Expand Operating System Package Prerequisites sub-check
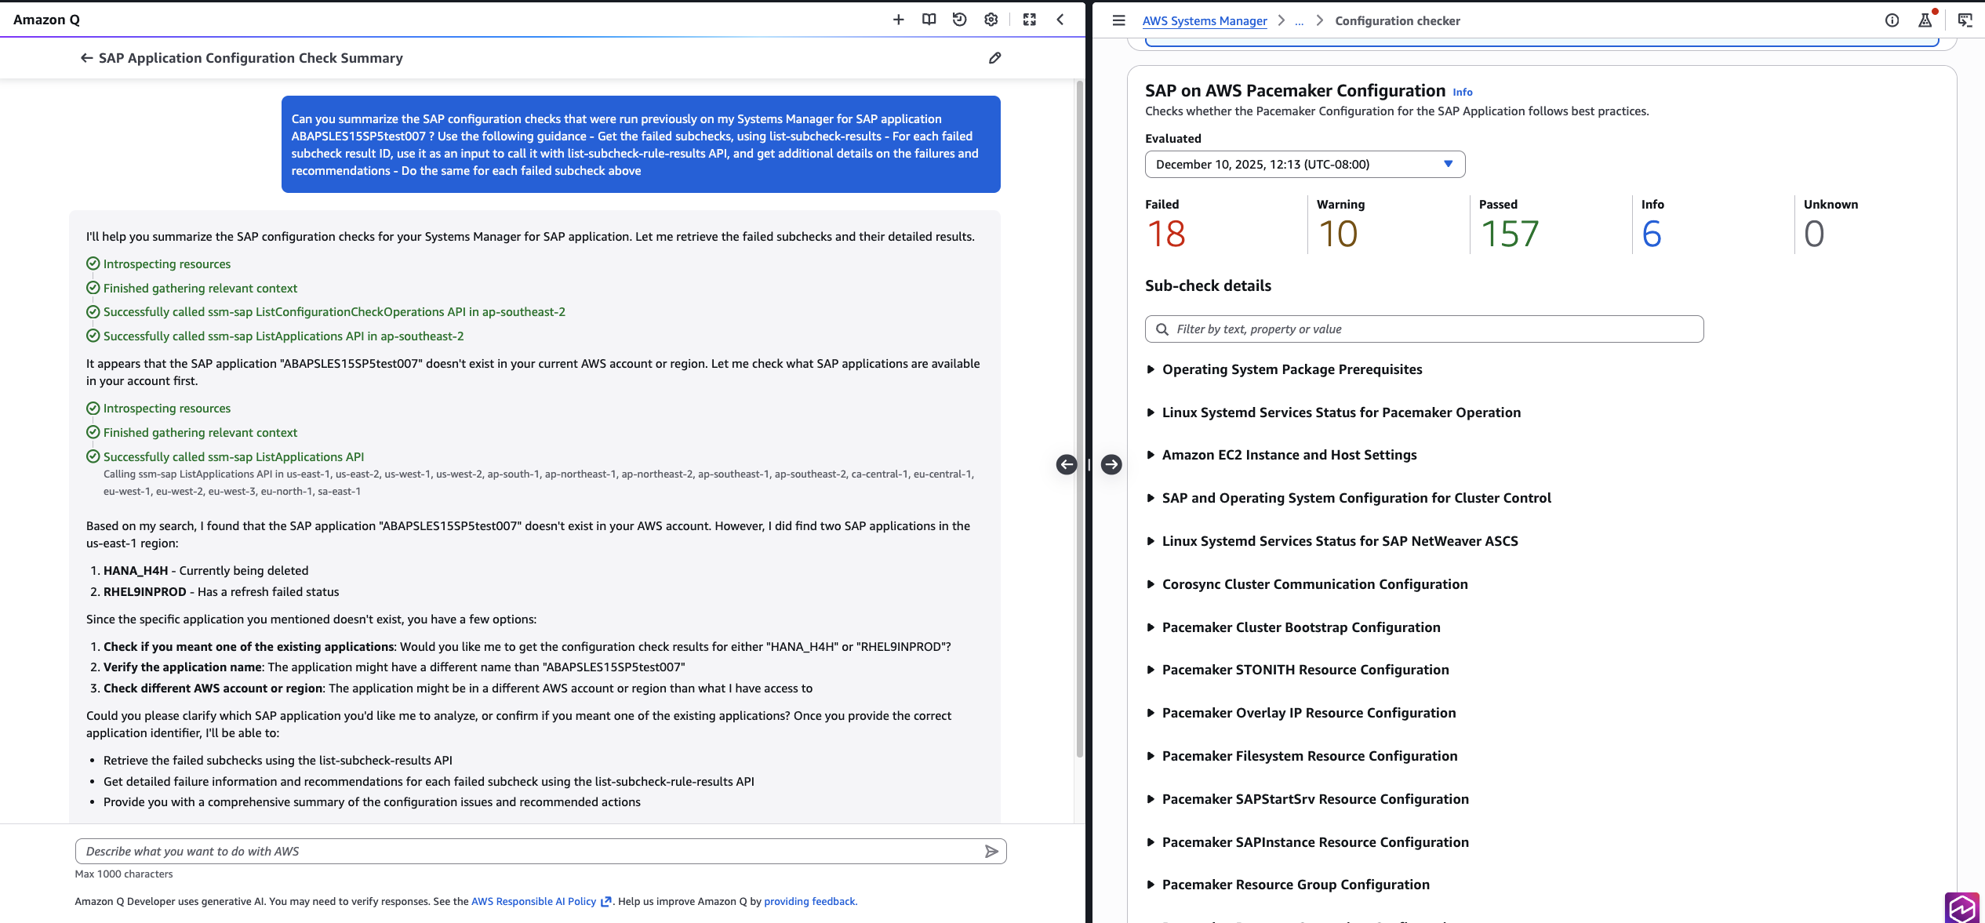This screenshot has width=1985, height=923. pyautogui.click(x=1292, y=369)
